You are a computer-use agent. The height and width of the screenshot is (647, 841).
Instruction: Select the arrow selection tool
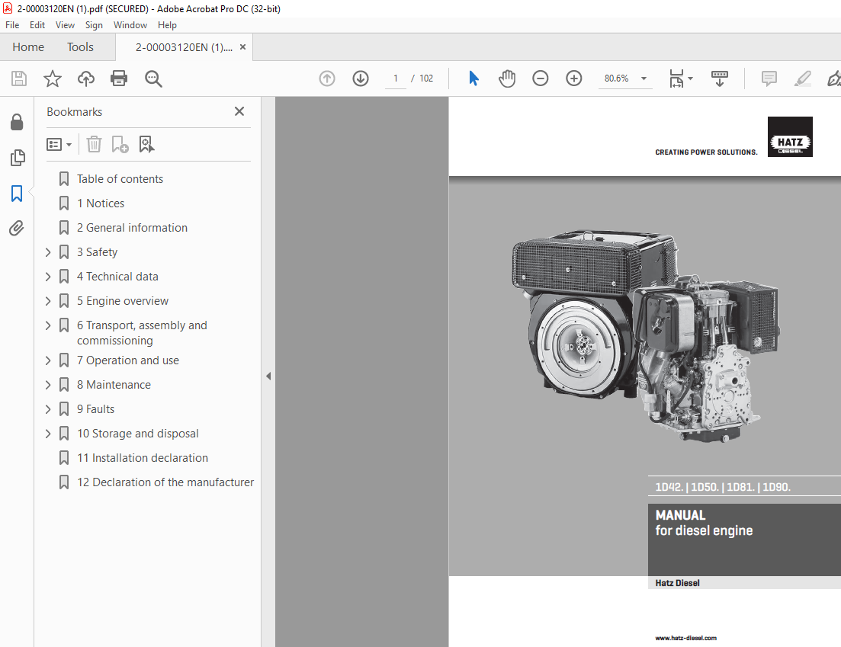pyautogui.click(x=473, y=78)
